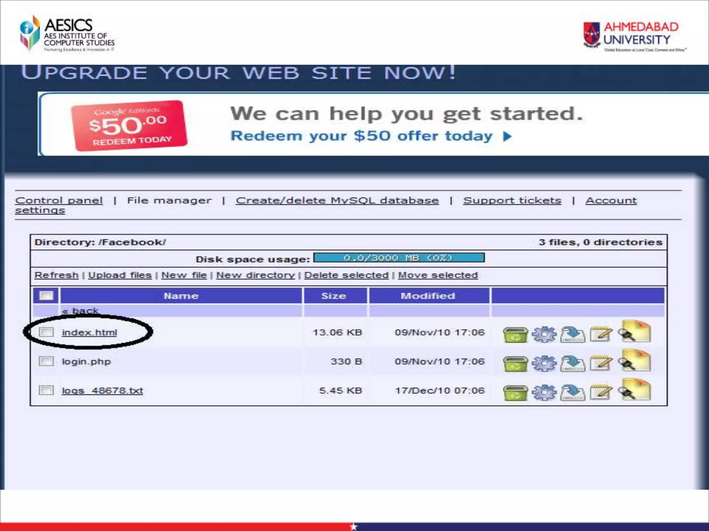The height and width of the screenshot is (531, 709).
Task: Open the logs_48678.txt file link
Action: (102, 391)
